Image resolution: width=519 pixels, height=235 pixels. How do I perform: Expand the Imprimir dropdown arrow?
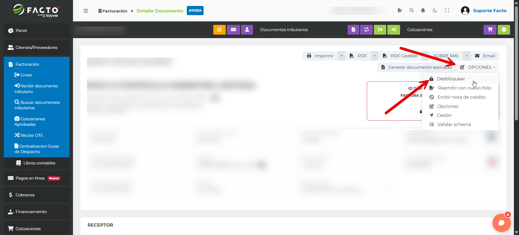[x=342, y=56]
